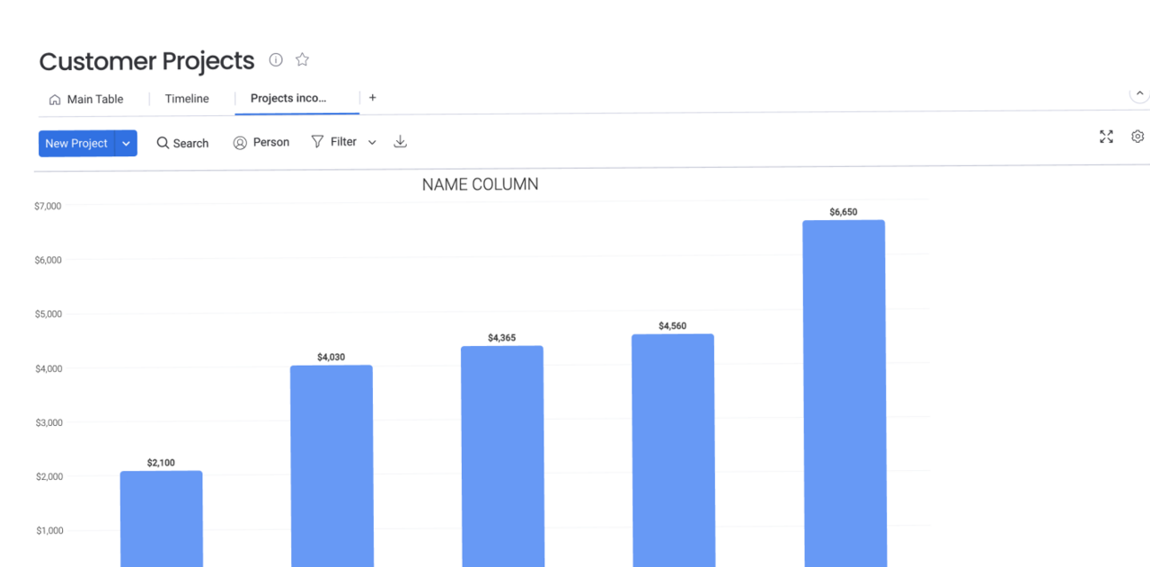Click the $6,650 bar in chart

click(x=844, y=395)
